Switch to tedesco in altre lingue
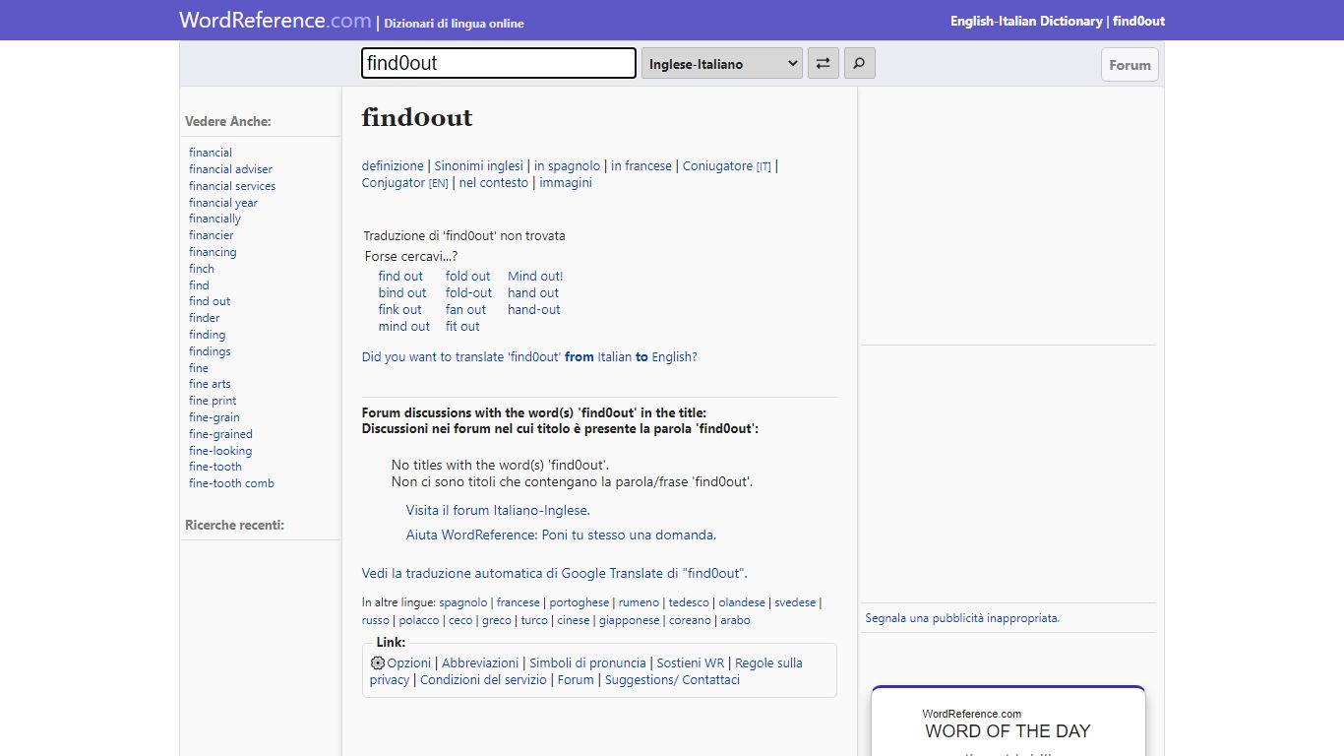The height and width of the screenshot is (756, 1344). pyautogui.click(x=689, y=603)
